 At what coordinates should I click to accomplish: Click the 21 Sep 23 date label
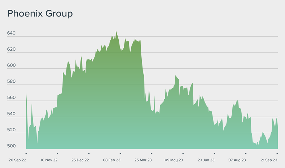[269, 160]
